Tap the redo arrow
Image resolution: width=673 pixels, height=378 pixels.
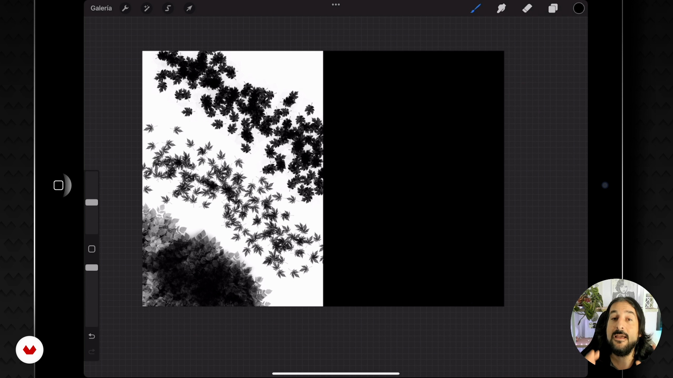[x=92, y=351]
